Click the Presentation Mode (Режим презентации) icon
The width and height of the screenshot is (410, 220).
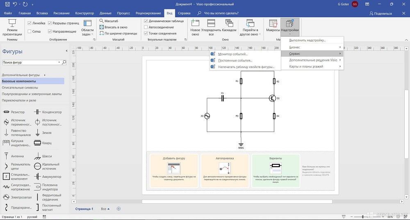pyautogui.click(x=12, y=24)
